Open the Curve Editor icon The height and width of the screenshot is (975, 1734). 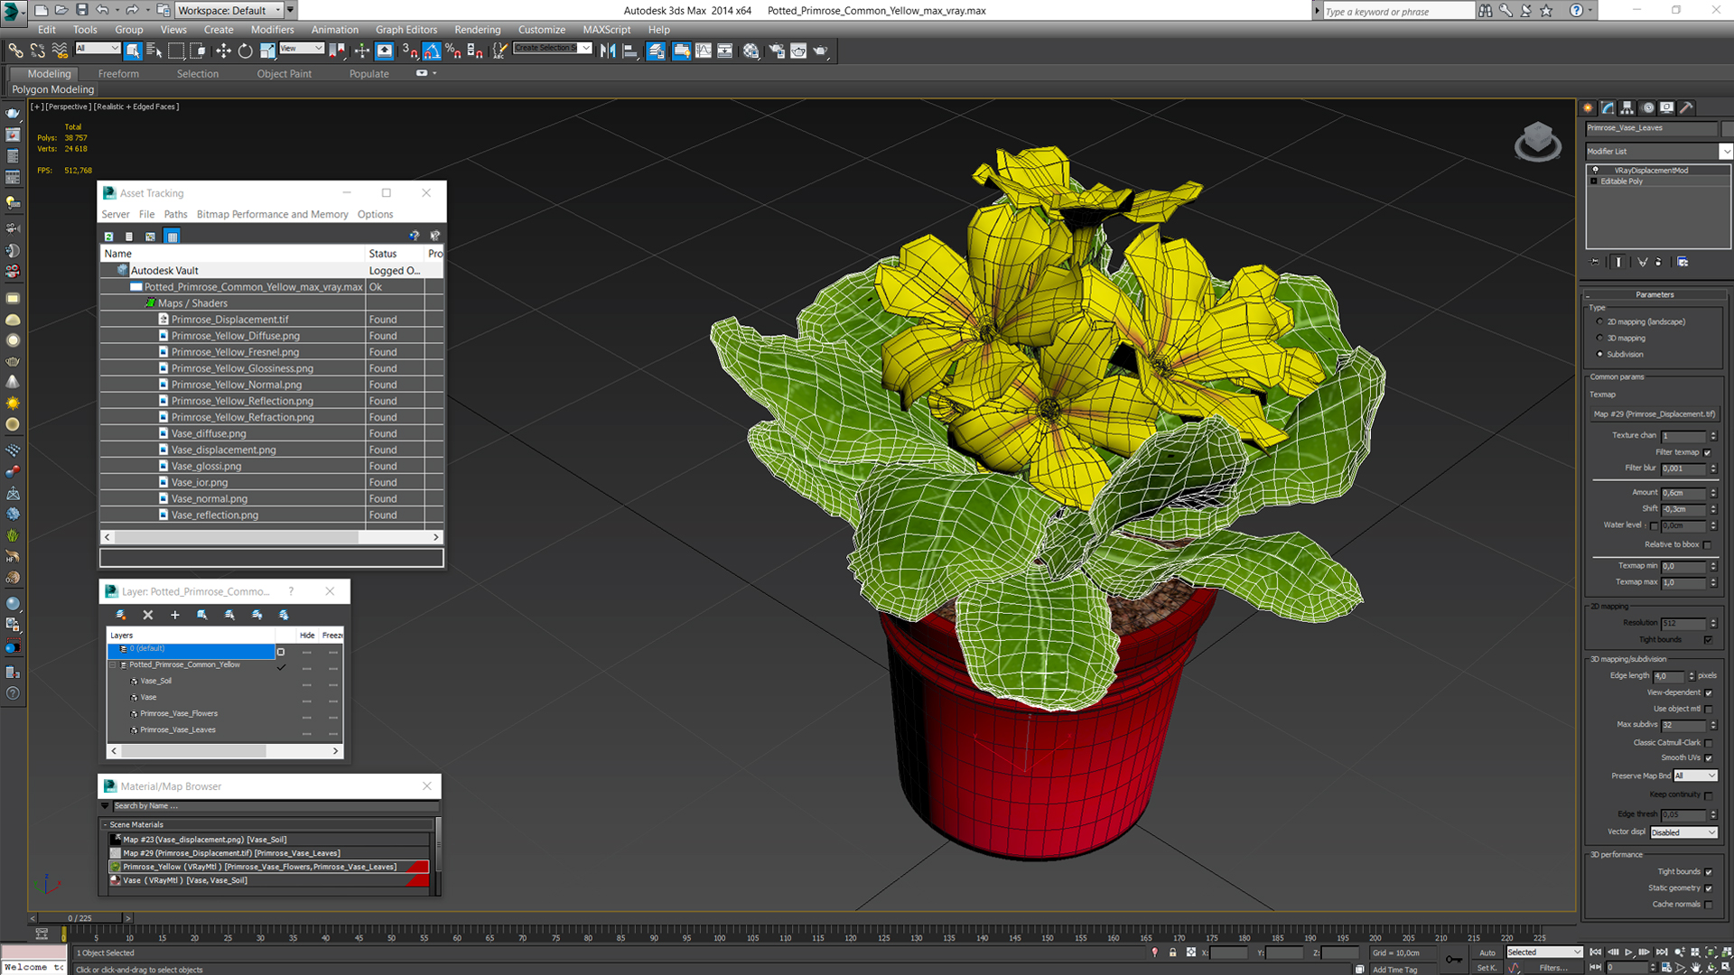pos(703,51)
